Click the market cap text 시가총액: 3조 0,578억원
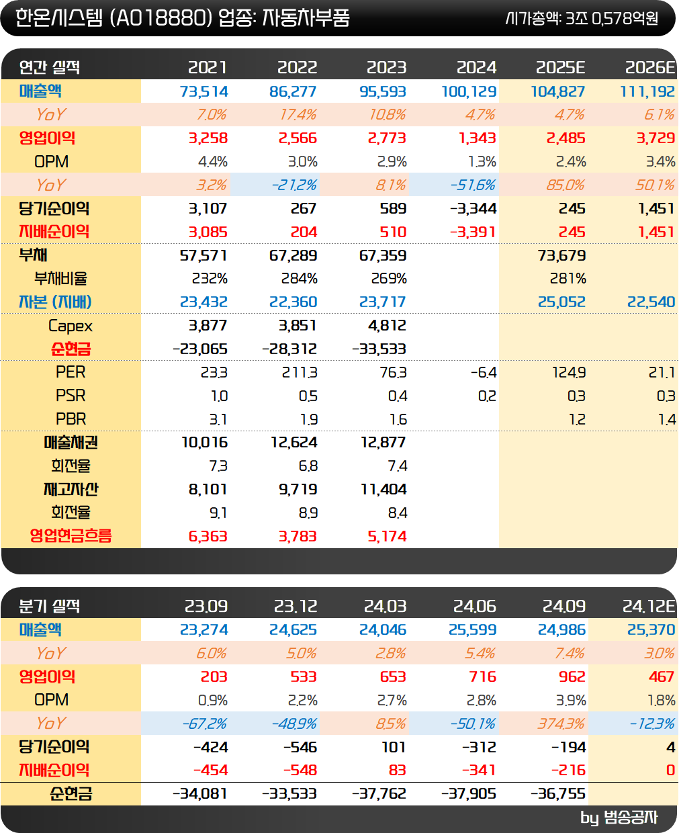The image size is (679, 833). coord(582,18)
